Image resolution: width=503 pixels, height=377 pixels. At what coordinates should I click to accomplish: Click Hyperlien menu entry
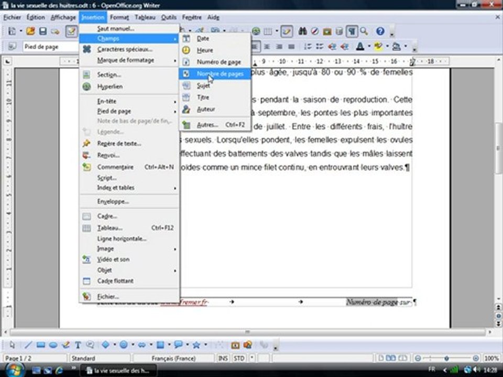point(129,86)
